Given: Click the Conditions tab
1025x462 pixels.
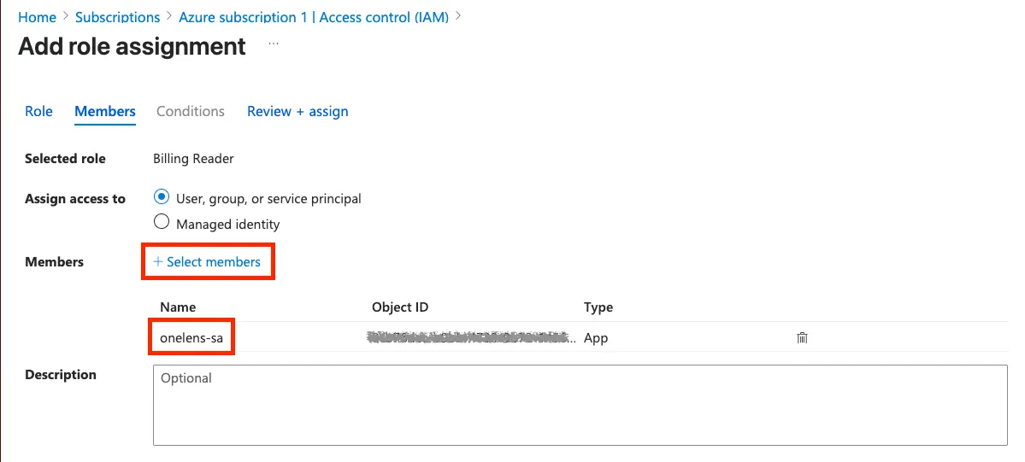Looking at the screenshot, I should [x=191, y=111].
